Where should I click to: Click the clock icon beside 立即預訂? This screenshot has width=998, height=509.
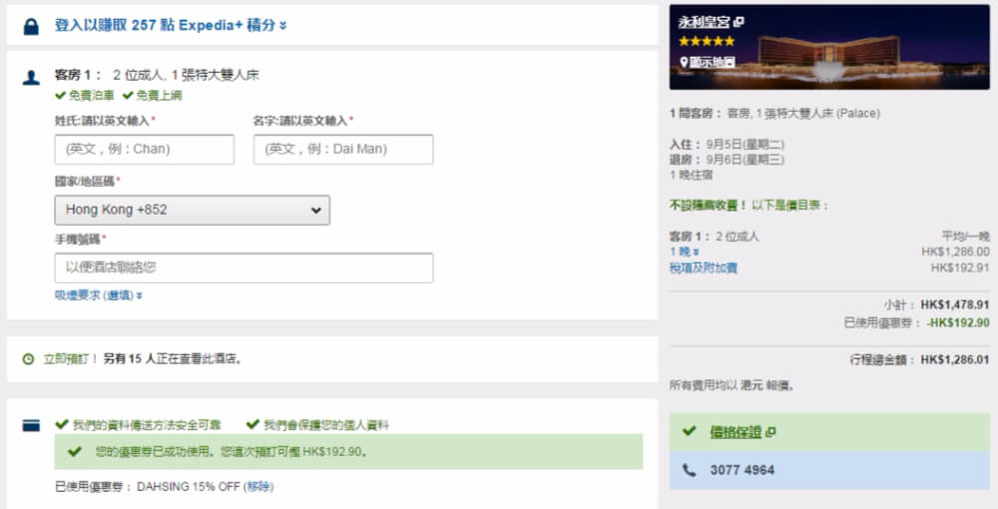[x=28, y=358]
